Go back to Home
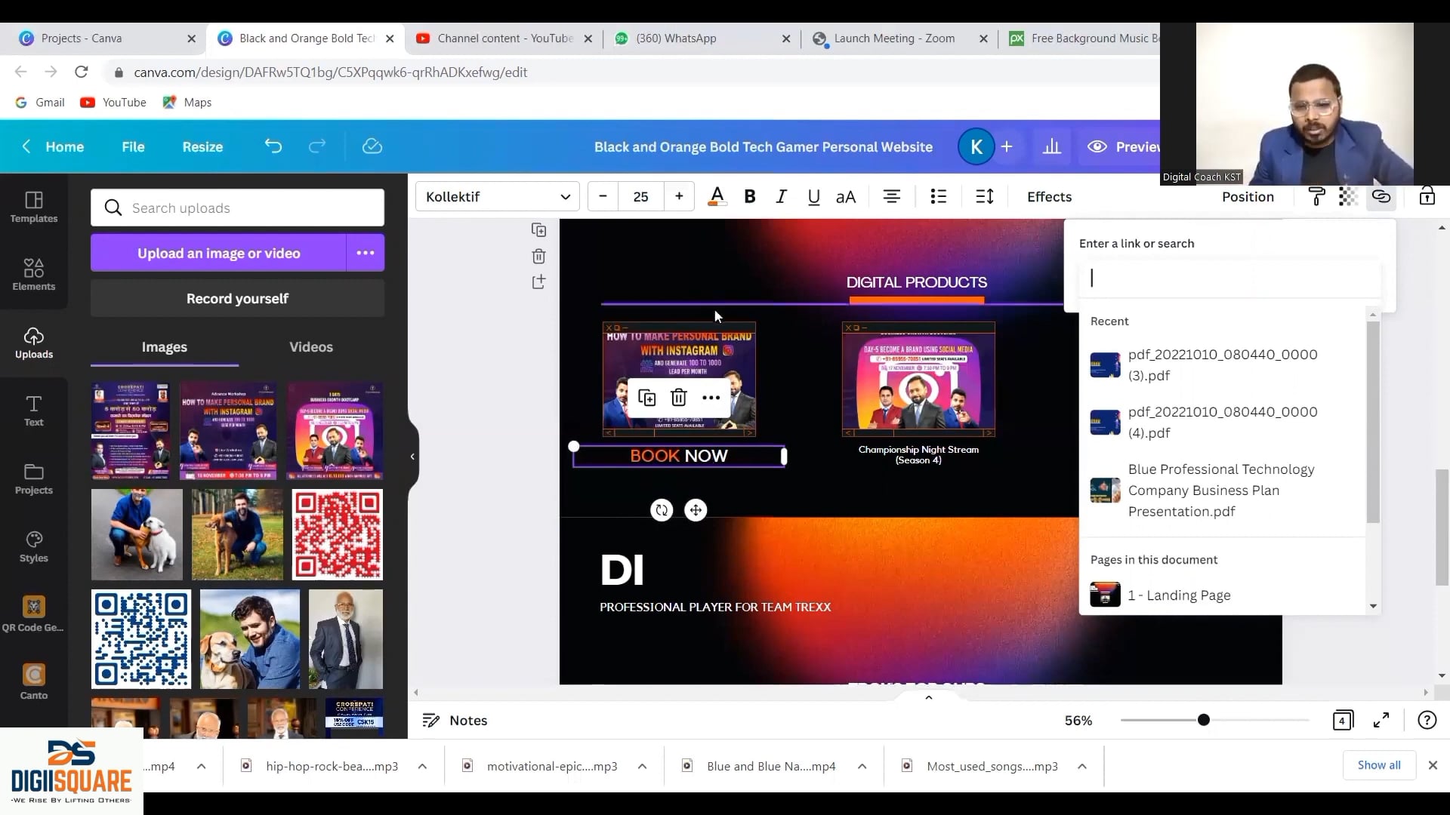 click(53, 147)
